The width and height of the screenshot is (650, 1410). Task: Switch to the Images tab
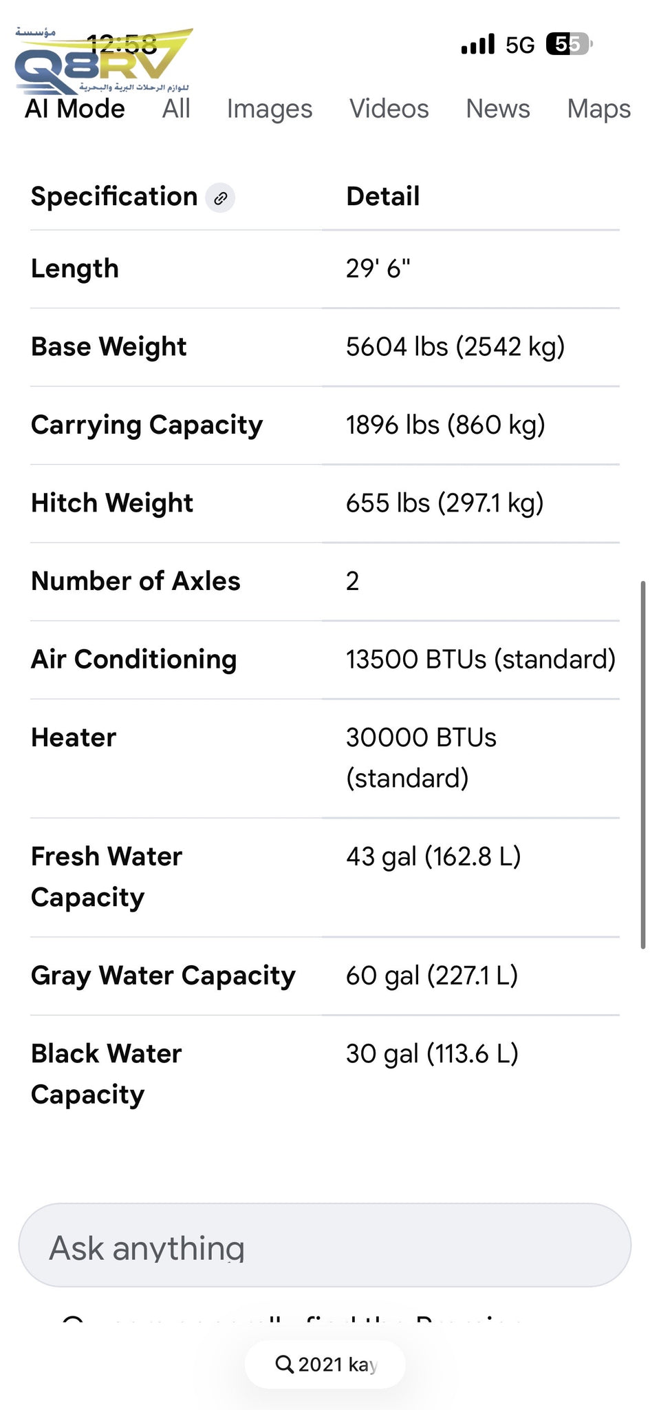(x=270, y=109)
